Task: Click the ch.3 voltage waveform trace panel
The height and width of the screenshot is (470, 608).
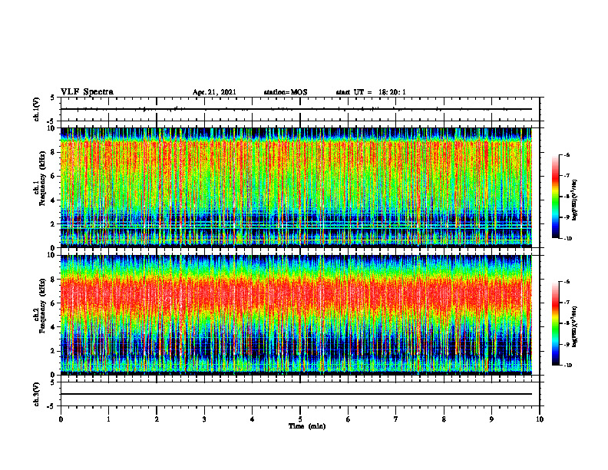Action: pos(300,394)
